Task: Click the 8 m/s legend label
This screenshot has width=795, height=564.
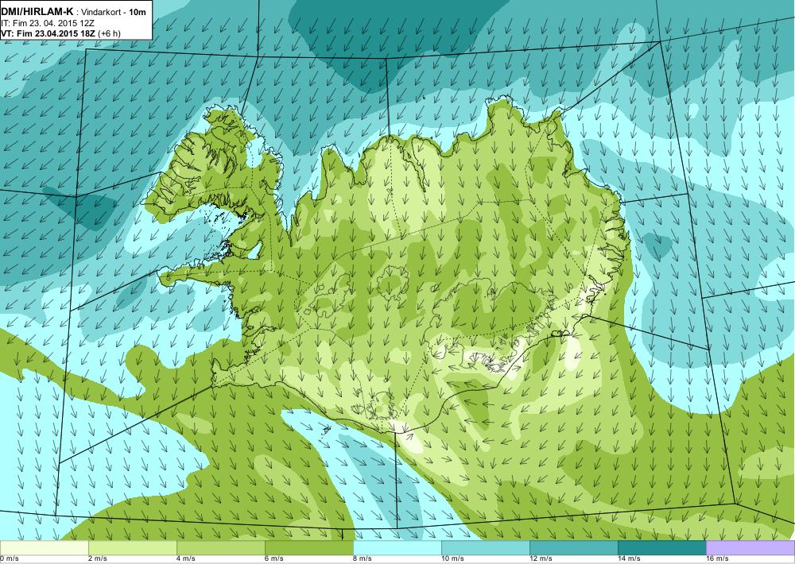Action: click(x=362, y=559)
